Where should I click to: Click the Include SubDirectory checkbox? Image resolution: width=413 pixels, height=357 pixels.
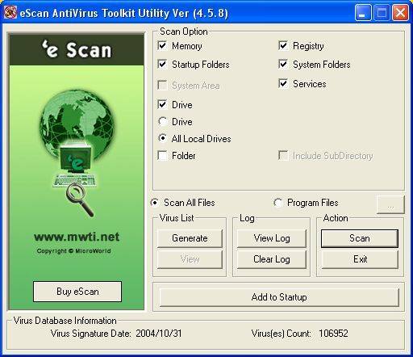tap(283, 156)
